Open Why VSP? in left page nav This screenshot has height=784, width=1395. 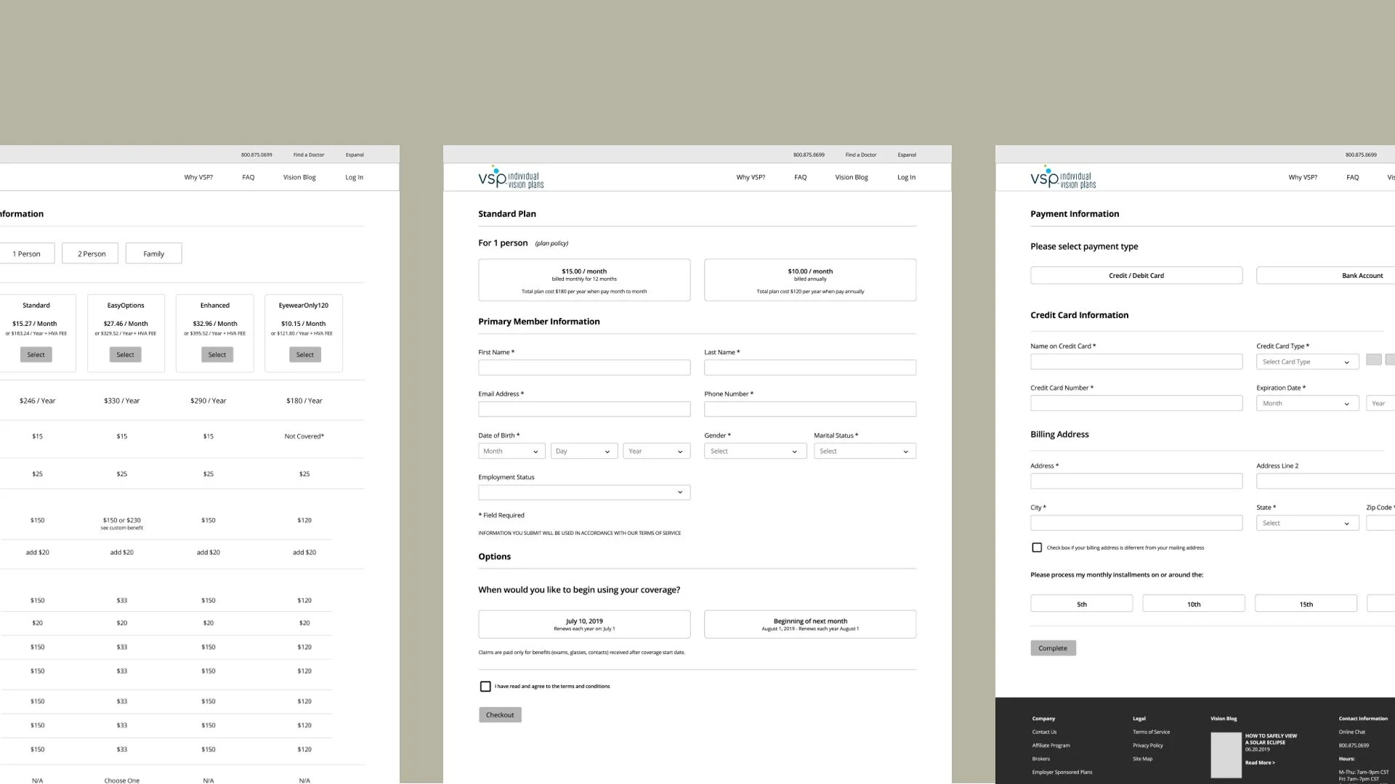pyautogui.click(x=198, y=177)
